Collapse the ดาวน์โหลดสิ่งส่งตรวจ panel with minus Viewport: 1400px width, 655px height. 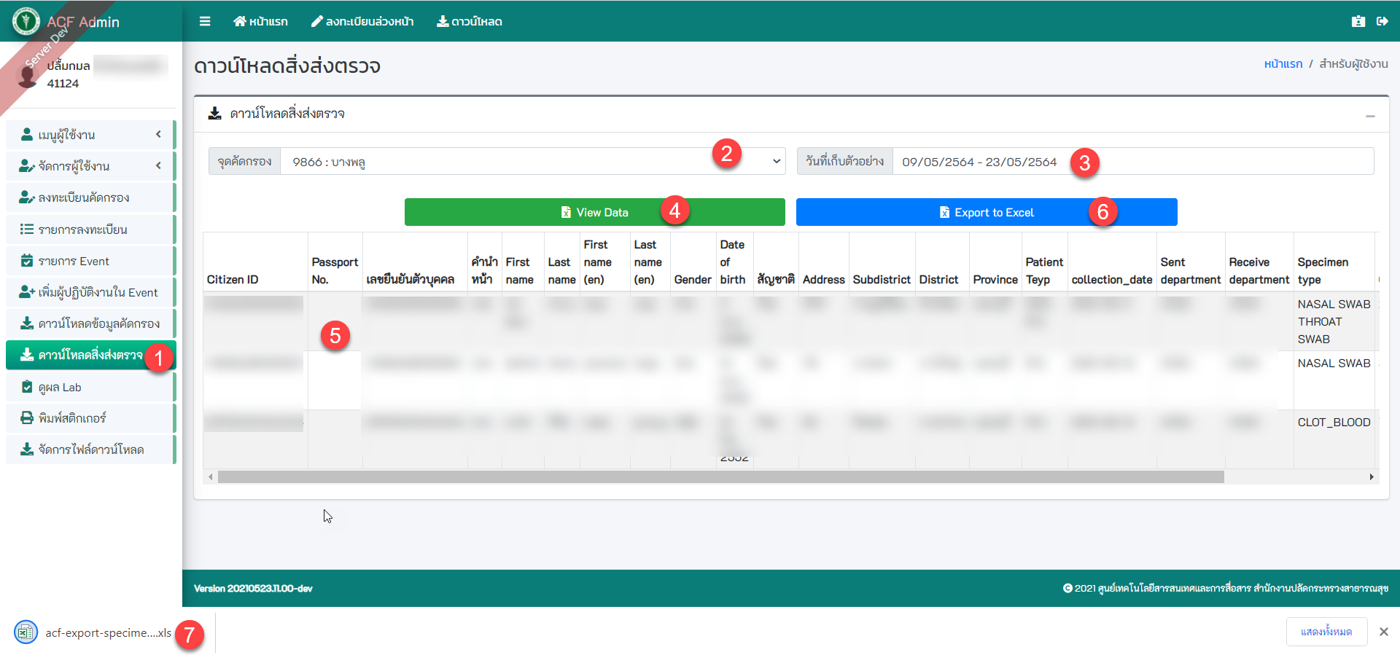[x=1370, y=116]
